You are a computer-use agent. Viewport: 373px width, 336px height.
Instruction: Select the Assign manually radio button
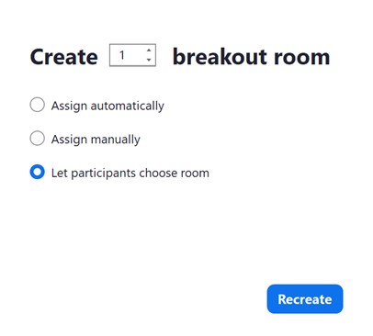pos(38,139)
